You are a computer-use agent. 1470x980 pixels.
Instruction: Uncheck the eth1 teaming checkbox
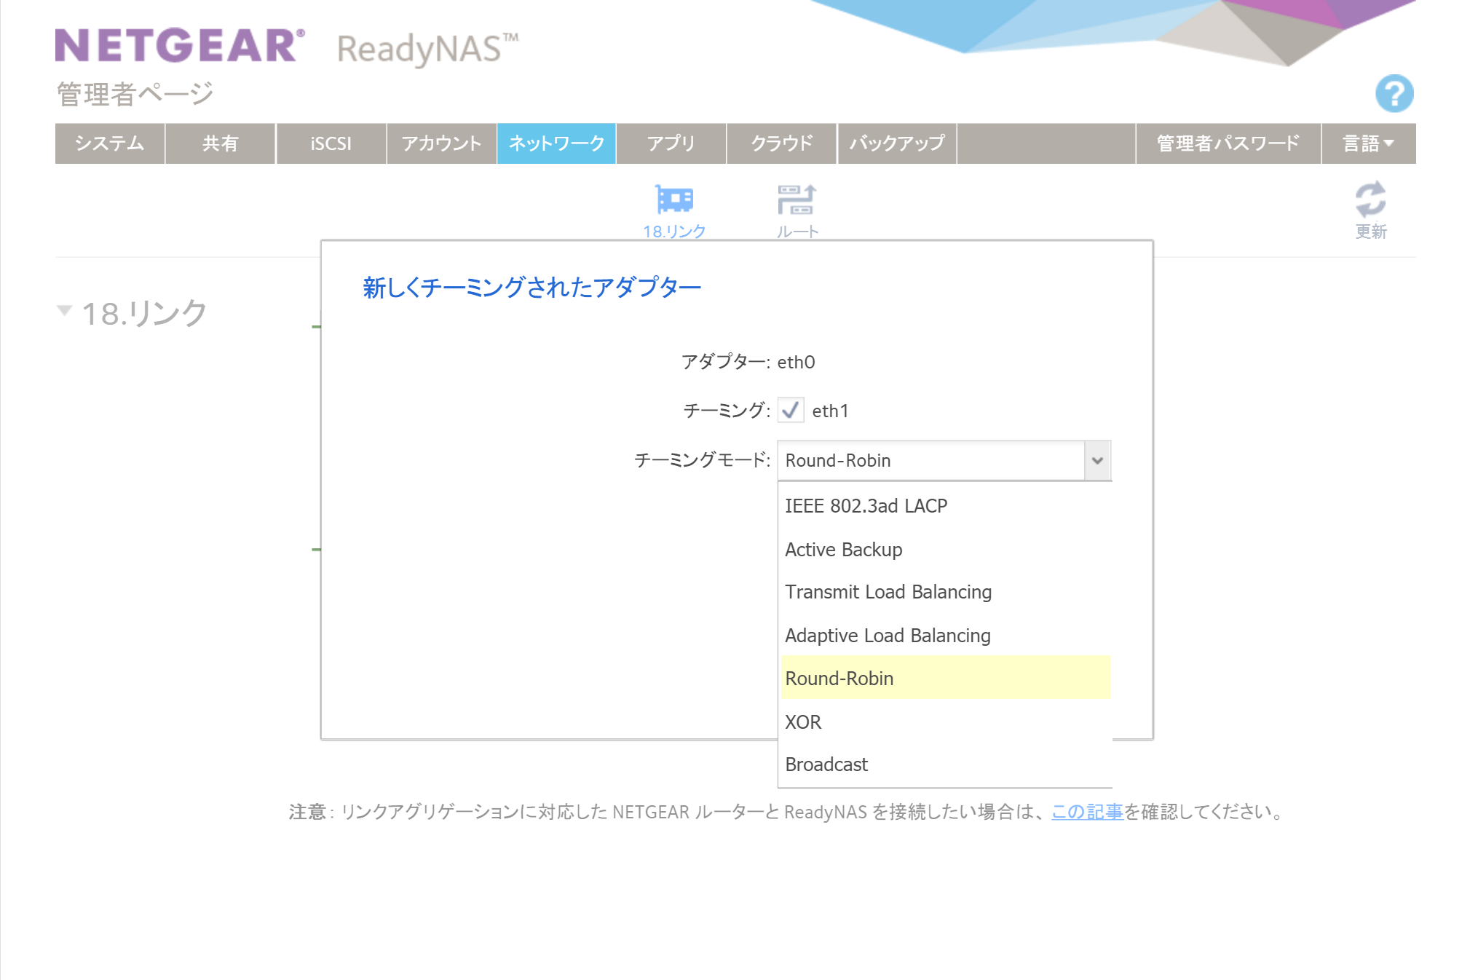pyautogui.click(x=790, y=410)
